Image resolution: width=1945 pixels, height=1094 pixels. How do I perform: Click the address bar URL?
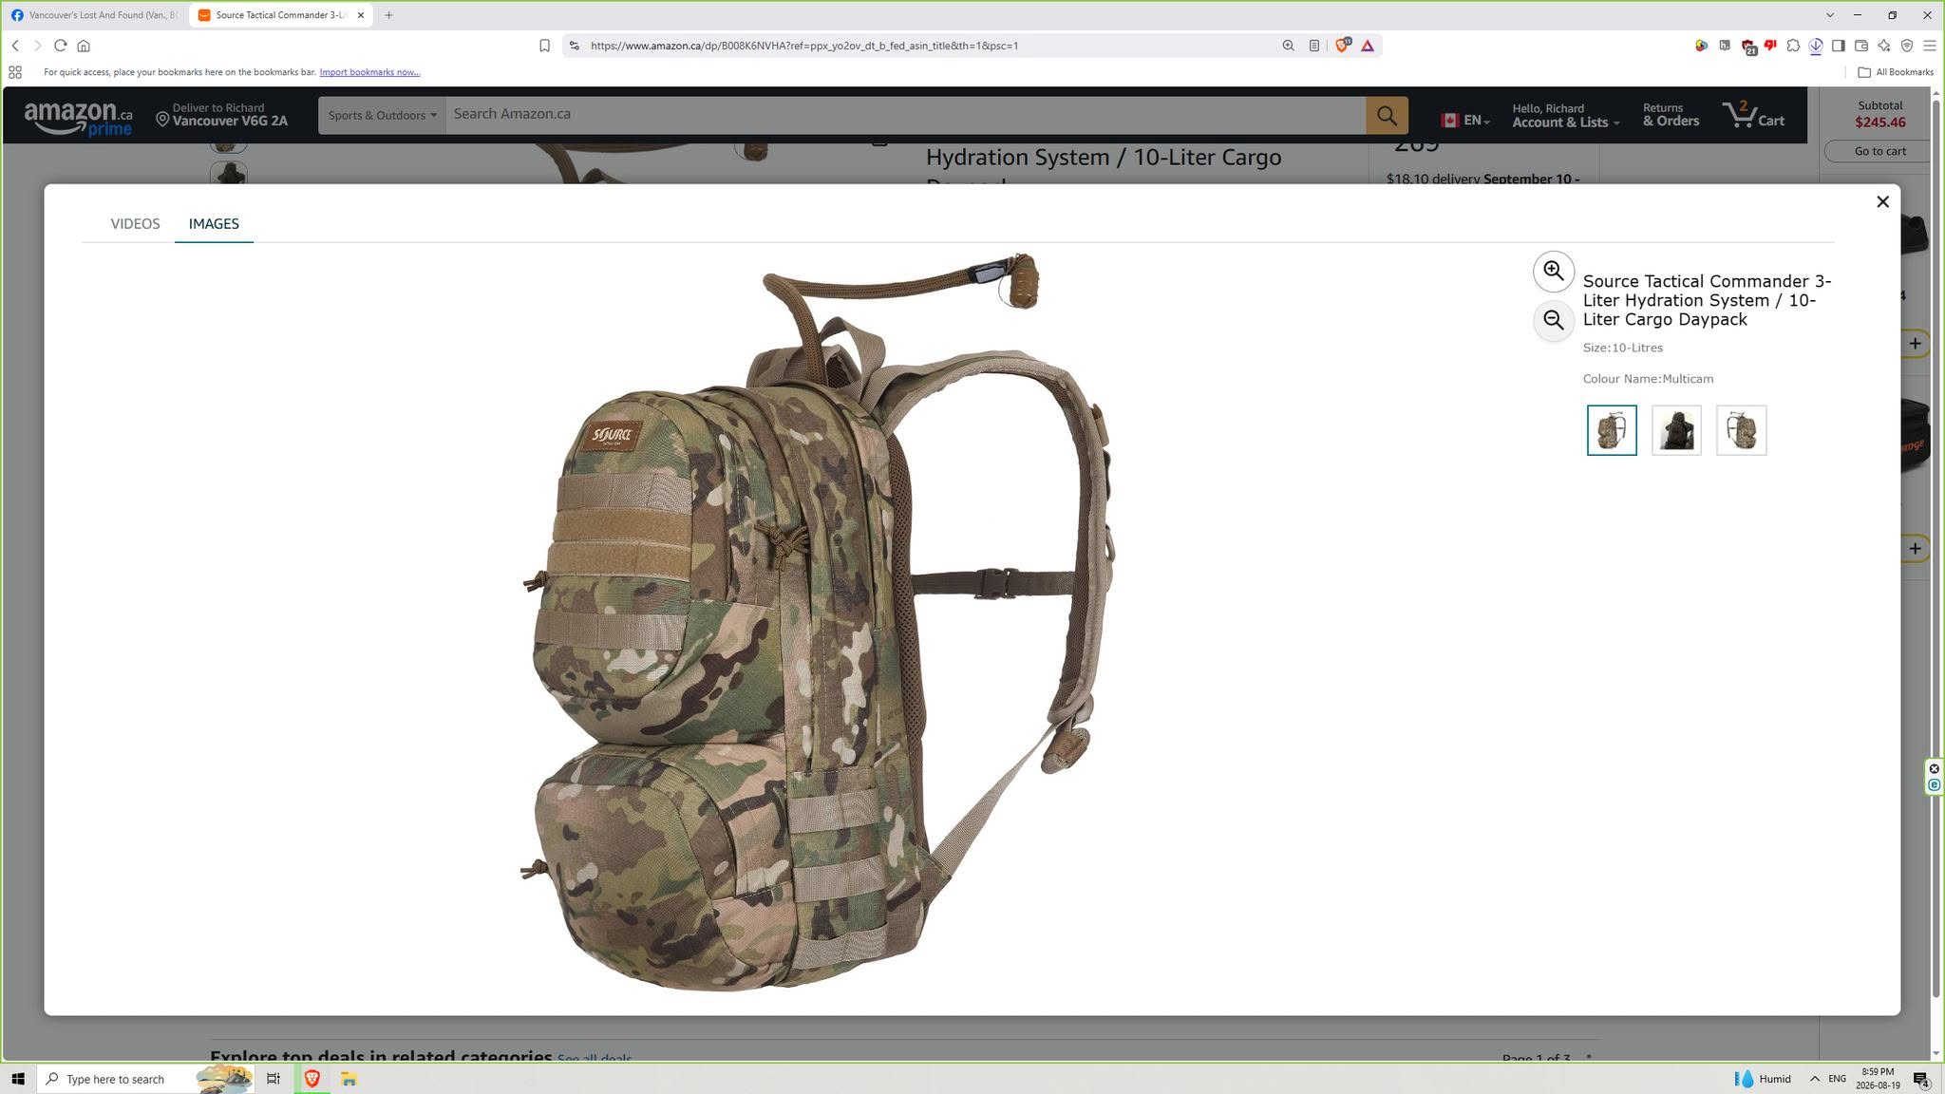(x=804, y=46)
